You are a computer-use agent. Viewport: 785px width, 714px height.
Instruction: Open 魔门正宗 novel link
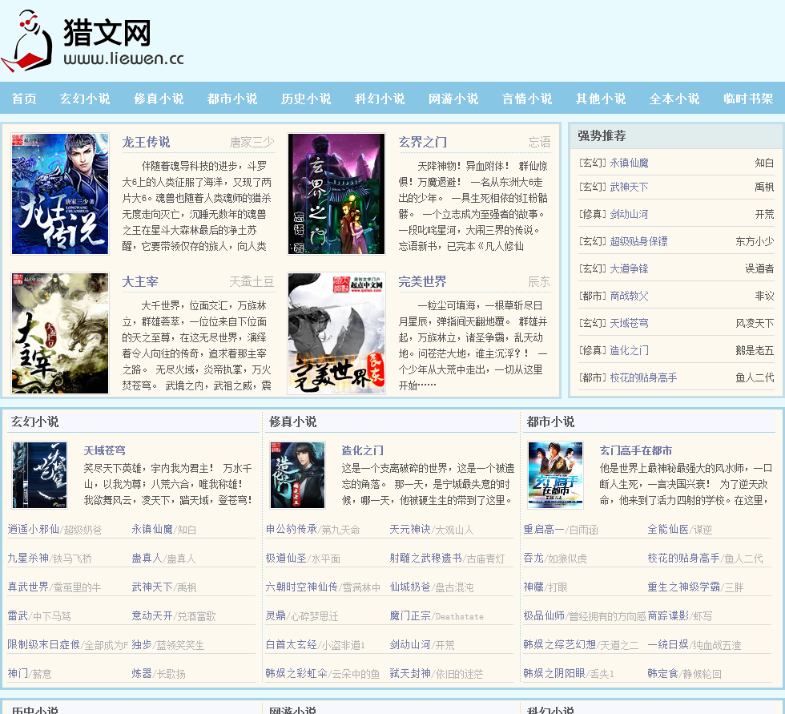coord(410,616)
